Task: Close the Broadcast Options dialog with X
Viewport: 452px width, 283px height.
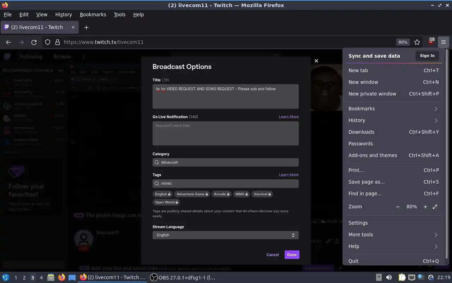Action: [x=316, y=61]
